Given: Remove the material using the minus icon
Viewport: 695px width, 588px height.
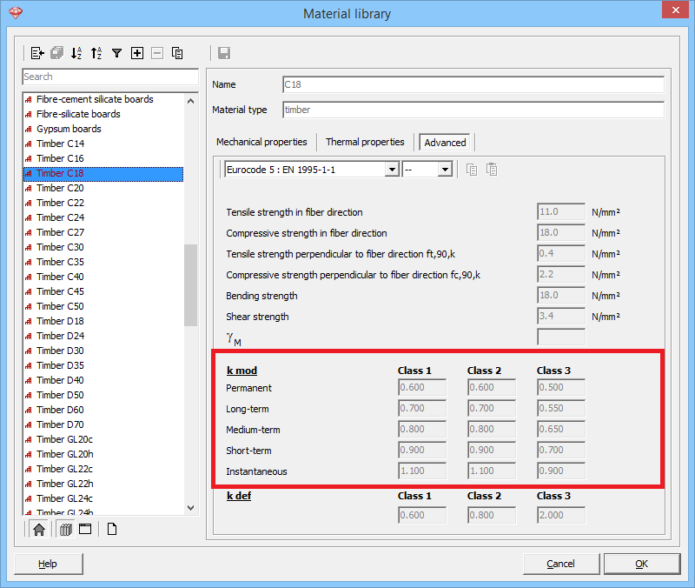Looking at the screenshot, I should [x=157, y=53].
